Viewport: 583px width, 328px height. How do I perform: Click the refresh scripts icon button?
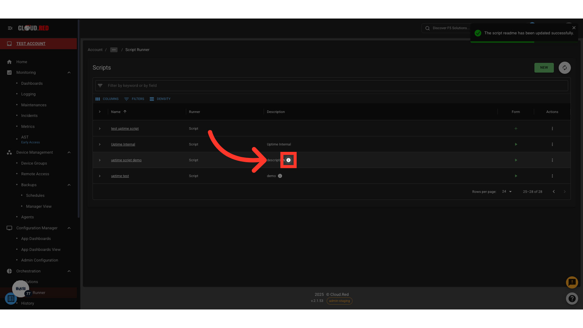pyautogui.click(x=564, y=68)
